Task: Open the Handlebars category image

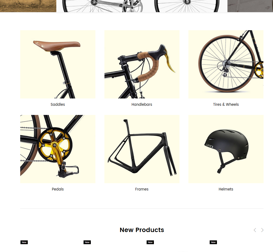Action: 142,64
